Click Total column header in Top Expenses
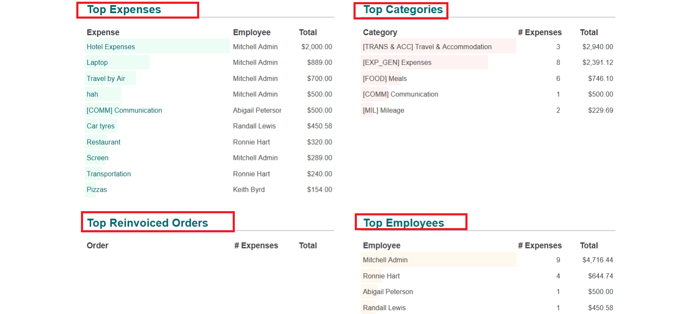The width and height of the screenshot is (693, 314). point(308,32)
